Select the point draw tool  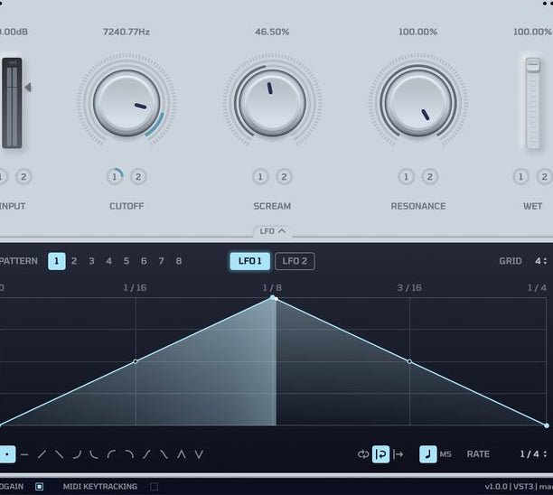[7, 454]
